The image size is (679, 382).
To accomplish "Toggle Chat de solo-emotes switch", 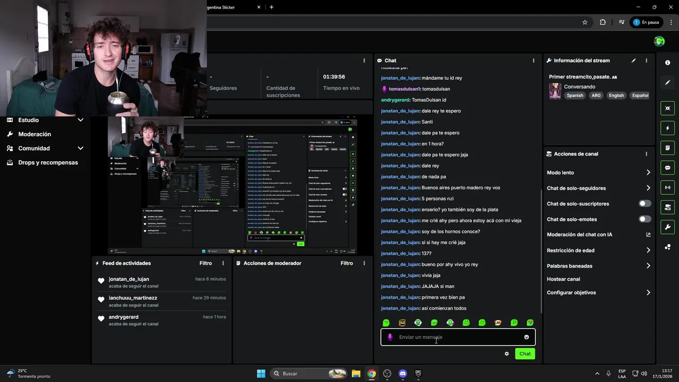I will (x=645, y=219).
